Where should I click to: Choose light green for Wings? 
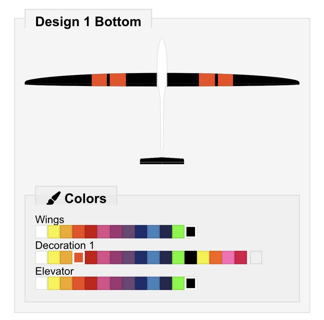coord(178,232)
